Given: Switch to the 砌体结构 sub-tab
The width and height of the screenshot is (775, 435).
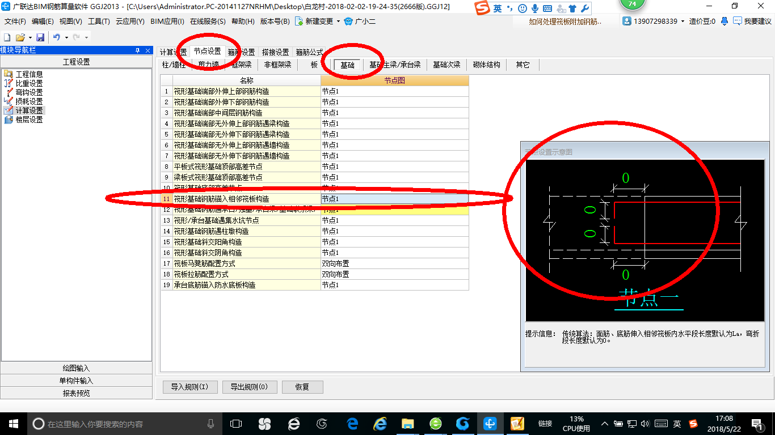Looking at the screenshot, I should coord(487,65).
